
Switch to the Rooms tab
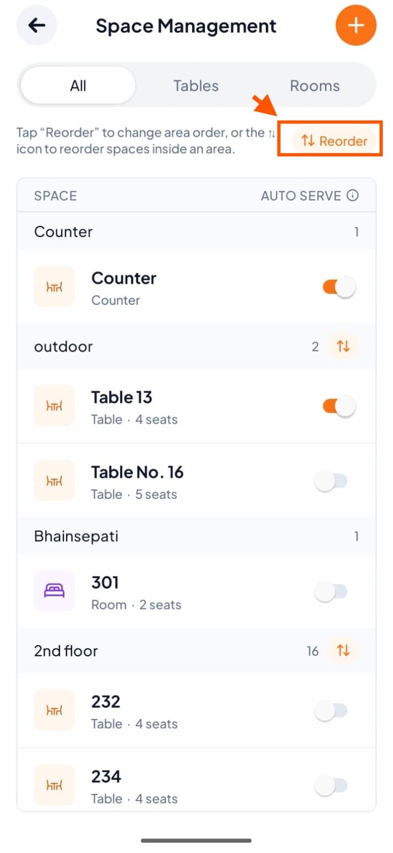tap(315, 85)
